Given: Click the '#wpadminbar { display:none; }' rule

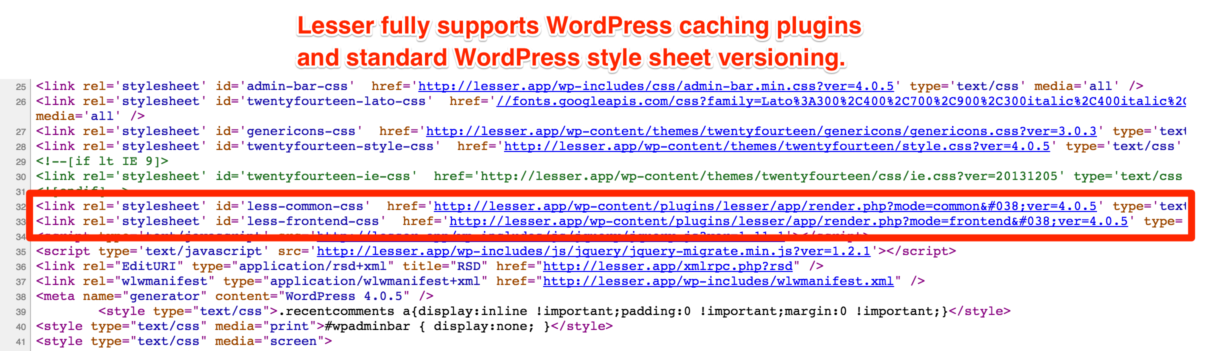Looking at the screenshot, I should (x=437, y=326).
